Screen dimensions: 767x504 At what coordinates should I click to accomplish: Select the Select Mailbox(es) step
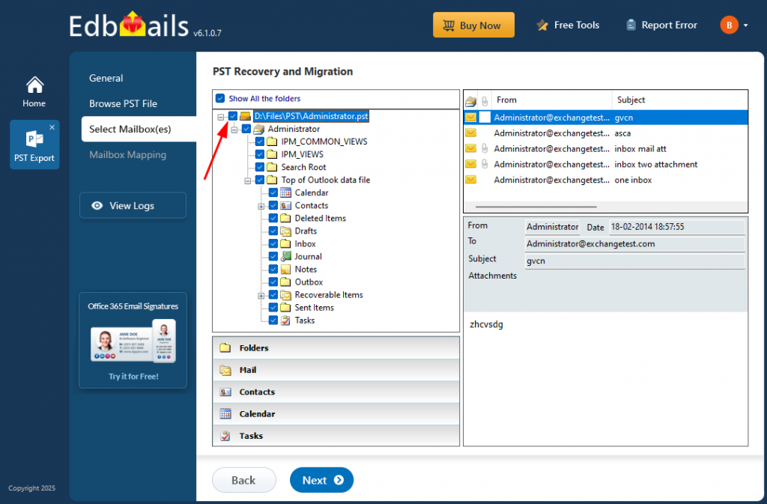pos(139,129)
